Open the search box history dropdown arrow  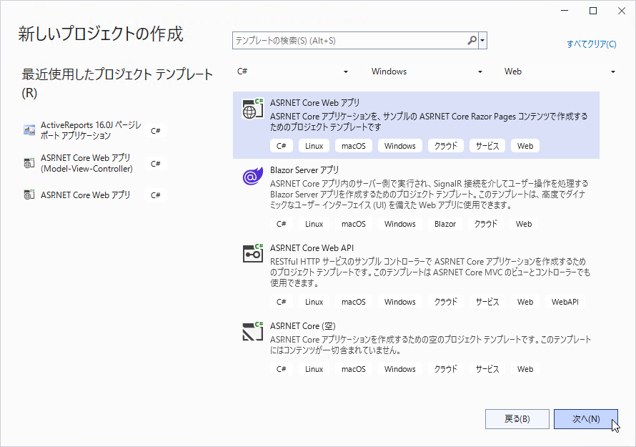[x=482, y=41]
